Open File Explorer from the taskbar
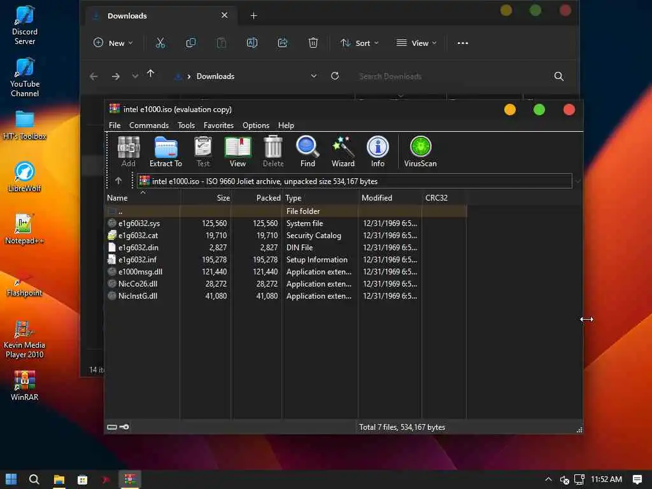 click(x=59, y=479)
